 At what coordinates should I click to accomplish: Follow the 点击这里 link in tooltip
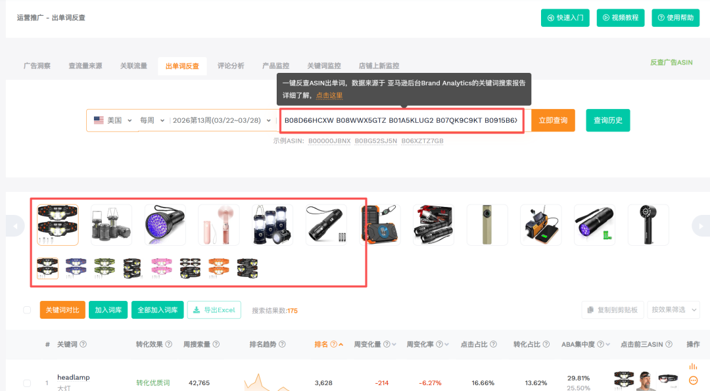[x=329, y=95]
